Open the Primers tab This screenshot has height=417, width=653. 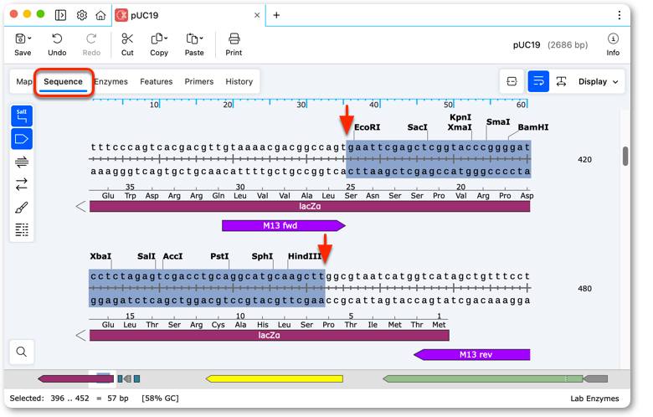[199, 82]
